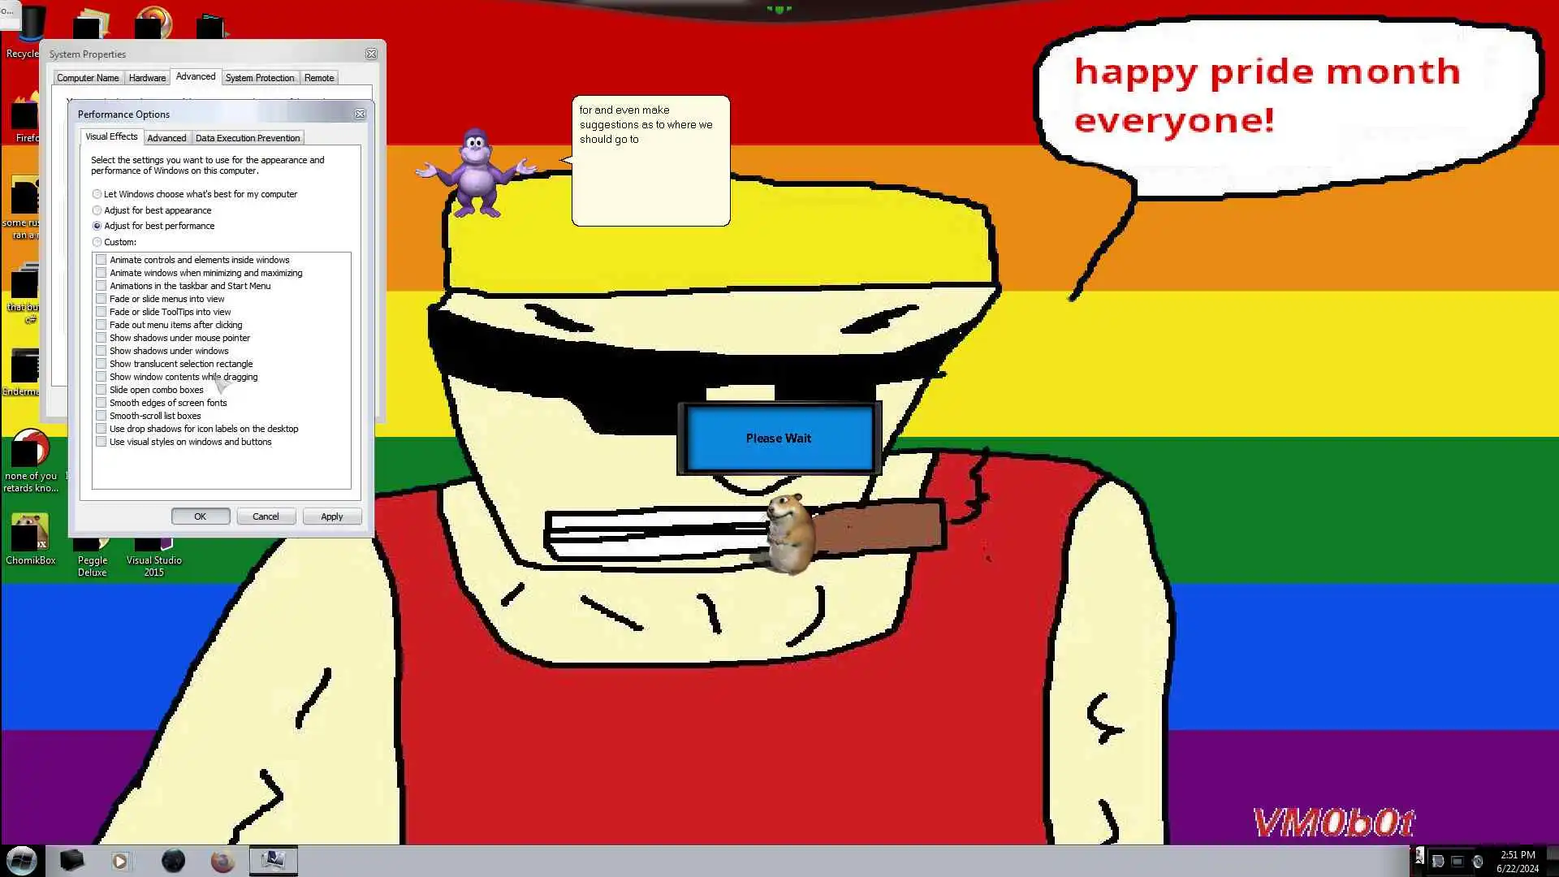
Task: Click the Apply button
Action: click(x=331, y=516)
